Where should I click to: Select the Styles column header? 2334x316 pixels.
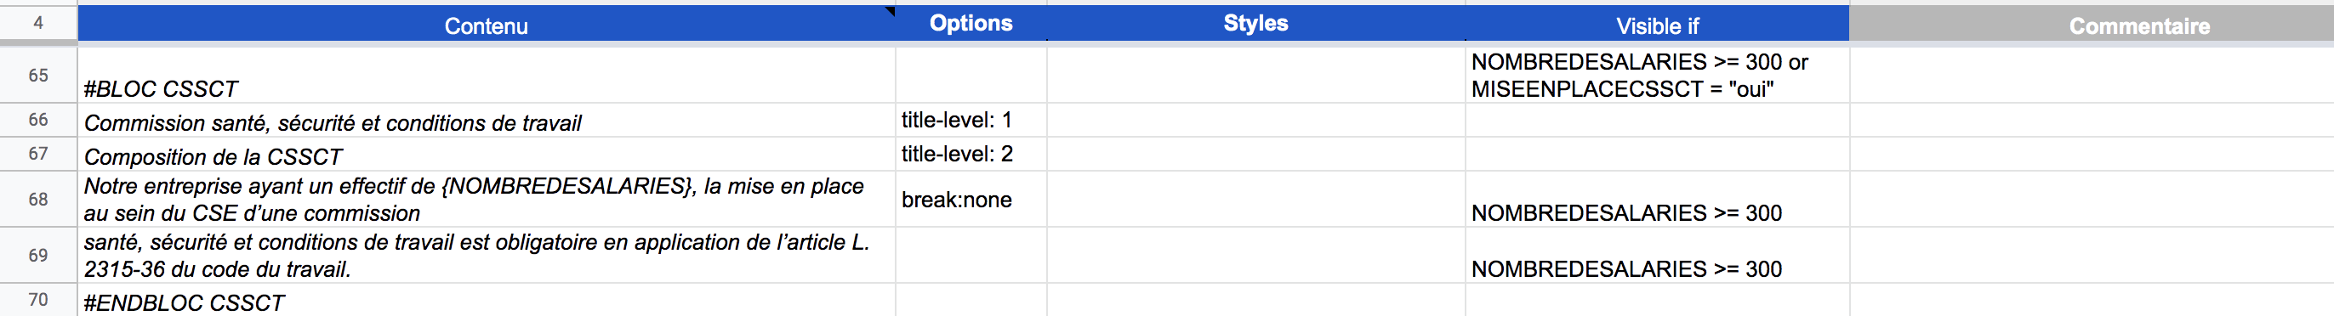[1255, 24]
